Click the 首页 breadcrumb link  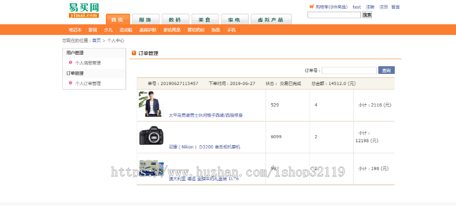(96, 40)
